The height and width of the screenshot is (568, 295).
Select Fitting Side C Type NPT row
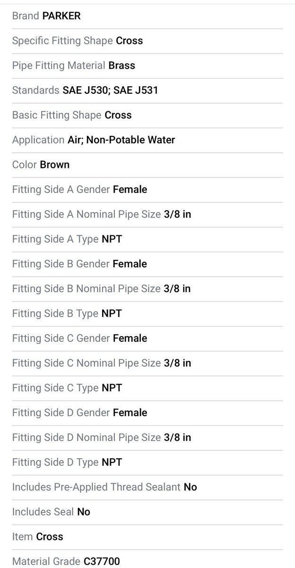147,388
